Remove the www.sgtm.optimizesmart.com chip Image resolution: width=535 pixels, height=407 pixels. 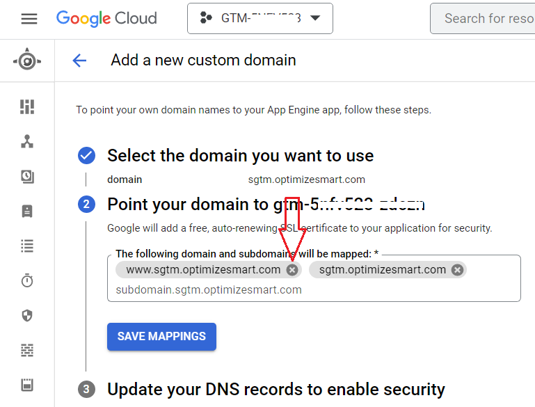pos(292,270)
